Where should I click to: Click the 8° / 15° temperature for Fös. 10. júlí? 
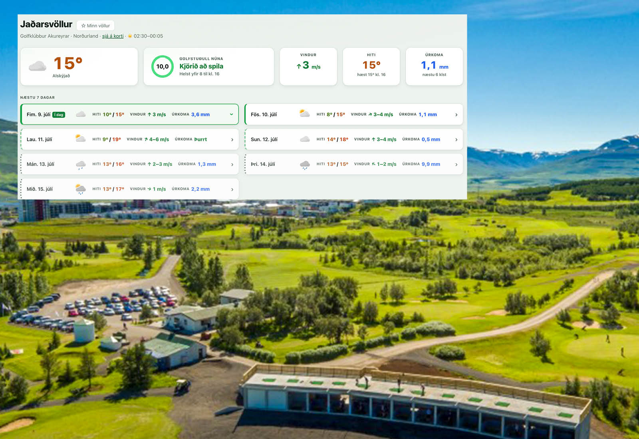pos(336,115)
